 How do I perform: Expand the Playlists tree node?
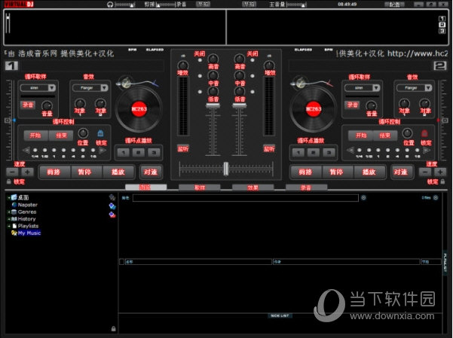point(9,226)
